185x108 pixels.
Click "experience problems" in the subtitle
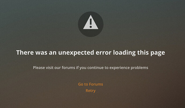pyautogui.click(x=129, y=68)
